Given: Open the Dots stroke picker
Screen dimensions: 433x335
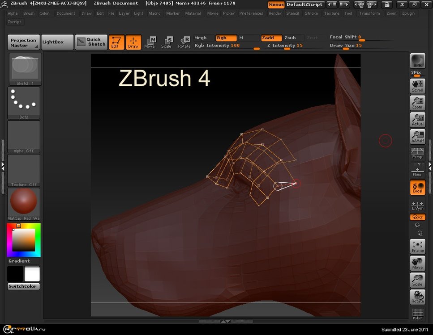Looking at the screenshot, I should [x=23, y=103].
